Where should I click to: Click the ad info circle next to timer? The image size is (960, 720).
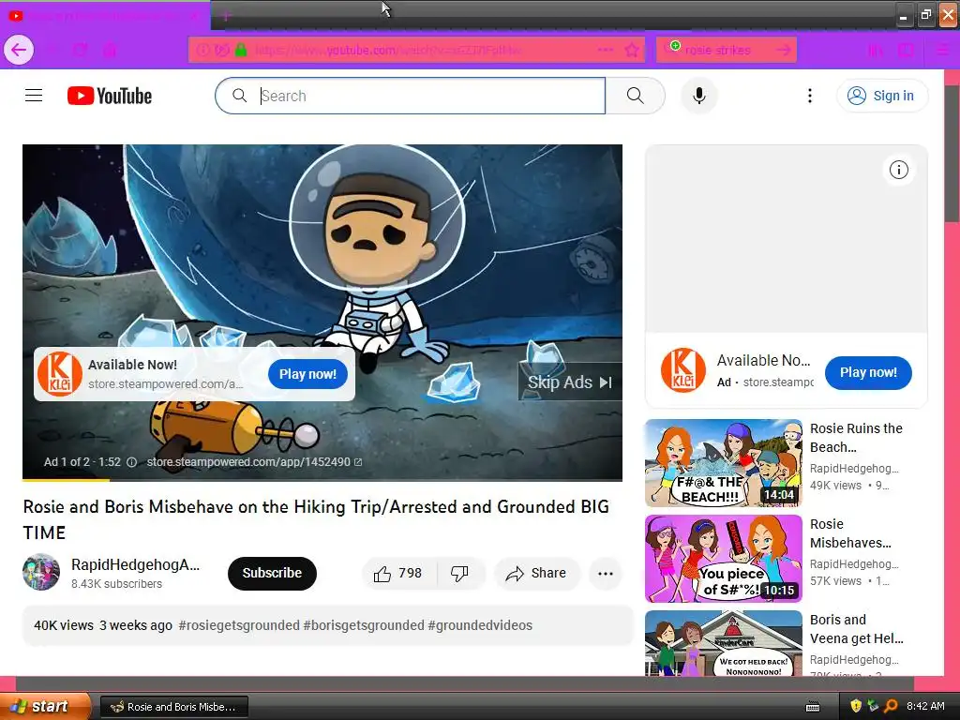(131, 462)
